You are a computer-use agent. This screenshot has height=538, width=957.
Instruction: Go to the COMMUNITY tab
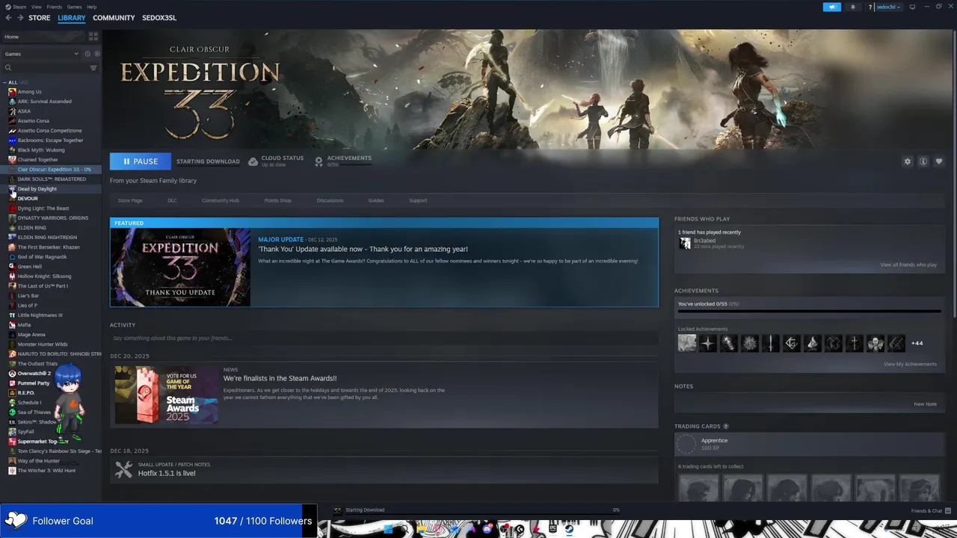tap(114, 17)
